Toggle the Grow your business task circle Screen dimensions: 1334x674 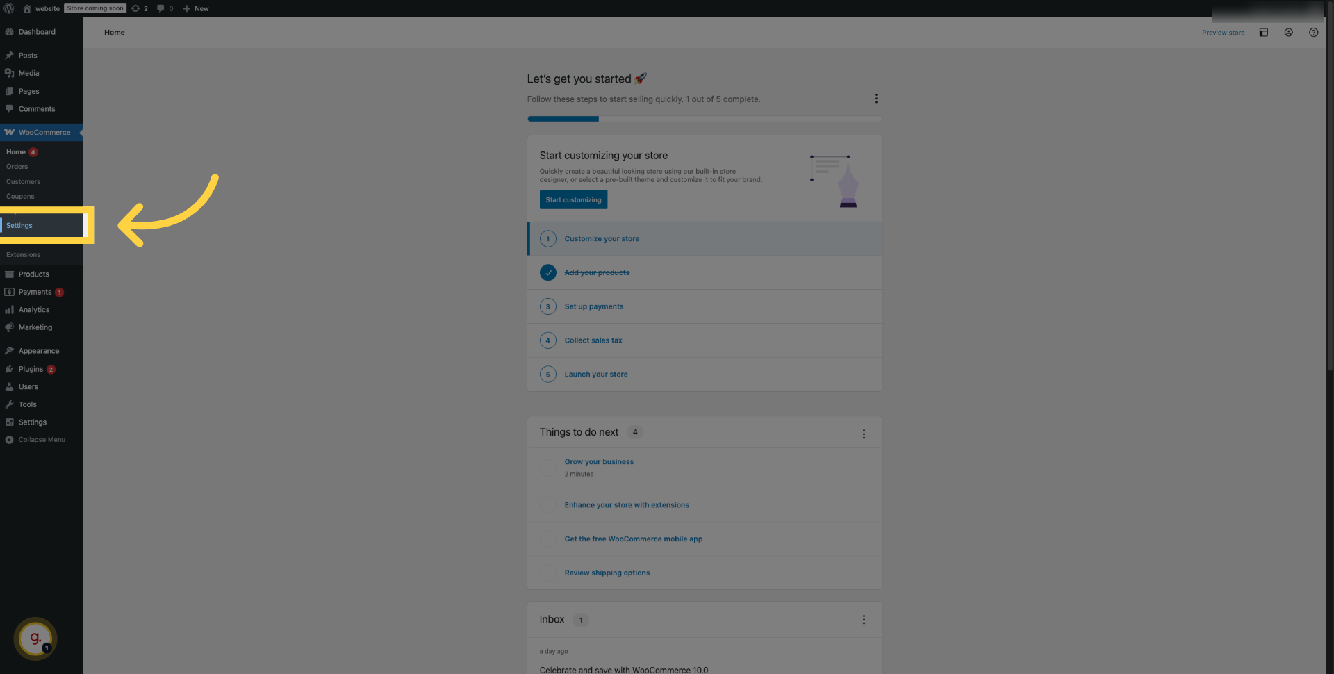(548, 468)
